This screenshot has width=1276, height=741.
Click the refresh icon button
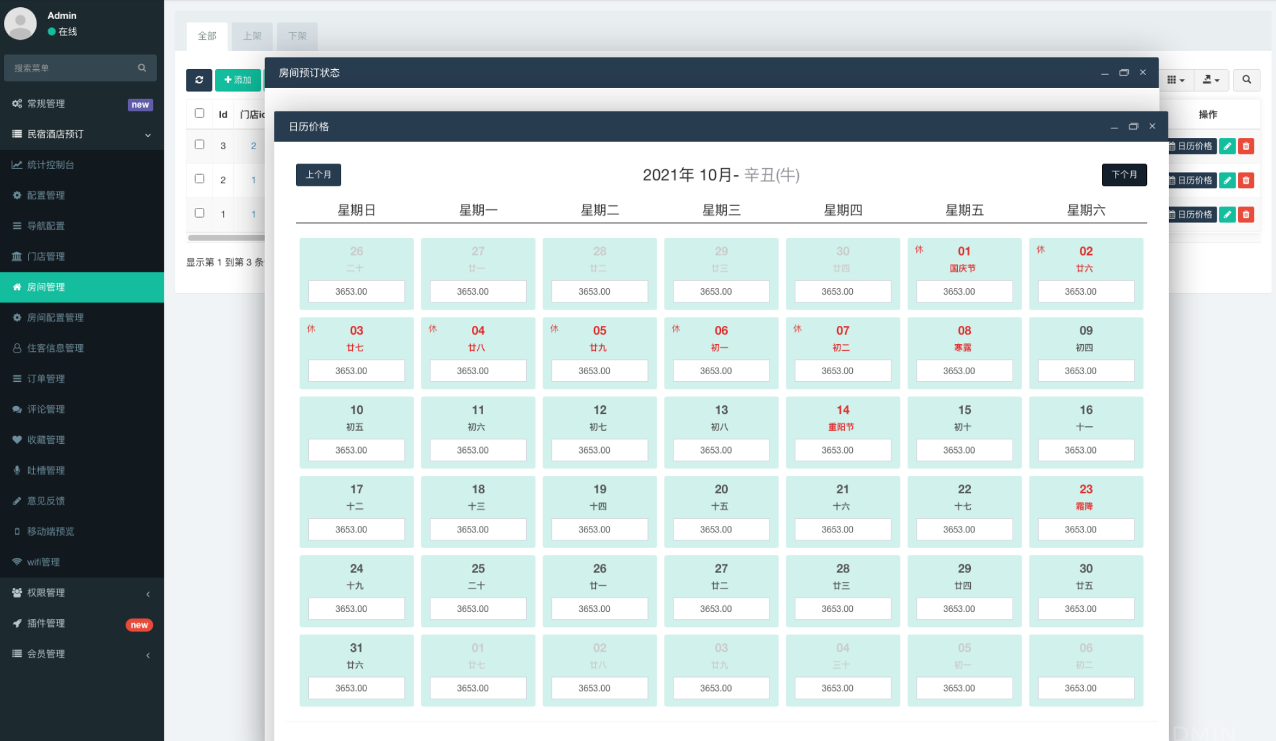[199, 80]
